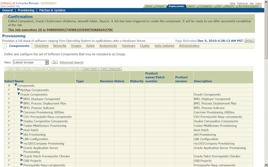
Task: Click the Logout link
Action: coord(258,3)
